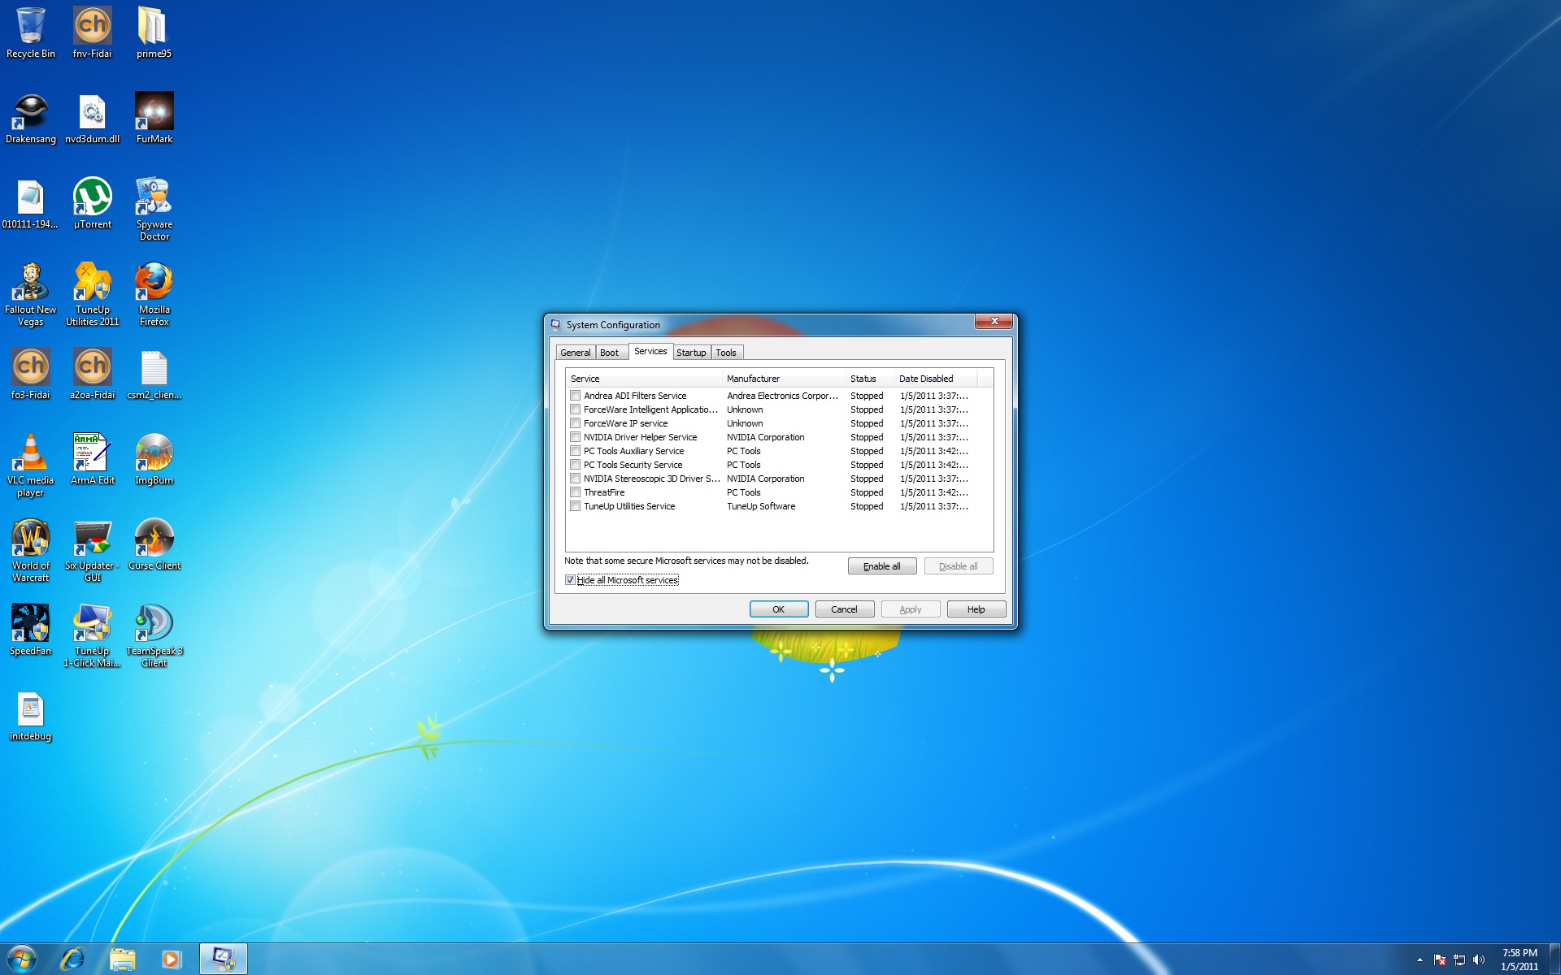1561x975 pixels.
Task: Click the Help button
Action: click(976, 609)
